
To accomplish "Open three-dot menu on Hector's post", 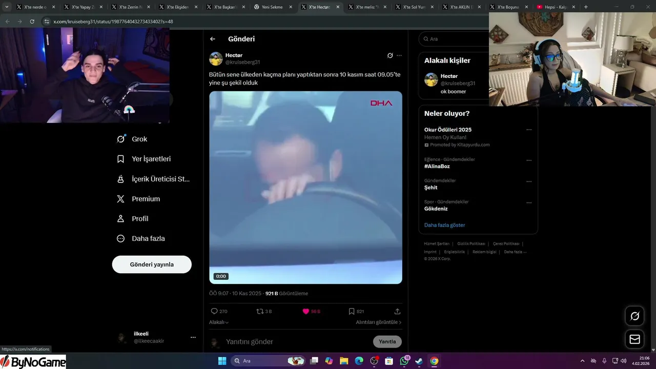I will [399, 55].
